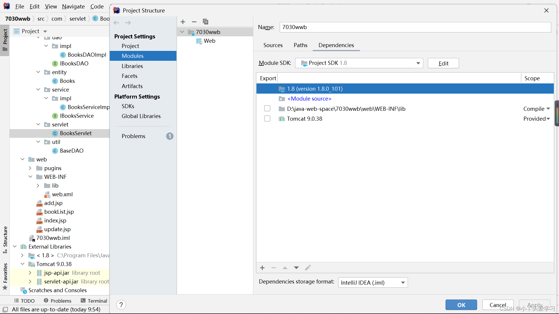Move dependency up with the up arrow
The width and height of the screenshot is (559, 314).
coord(285,268)
